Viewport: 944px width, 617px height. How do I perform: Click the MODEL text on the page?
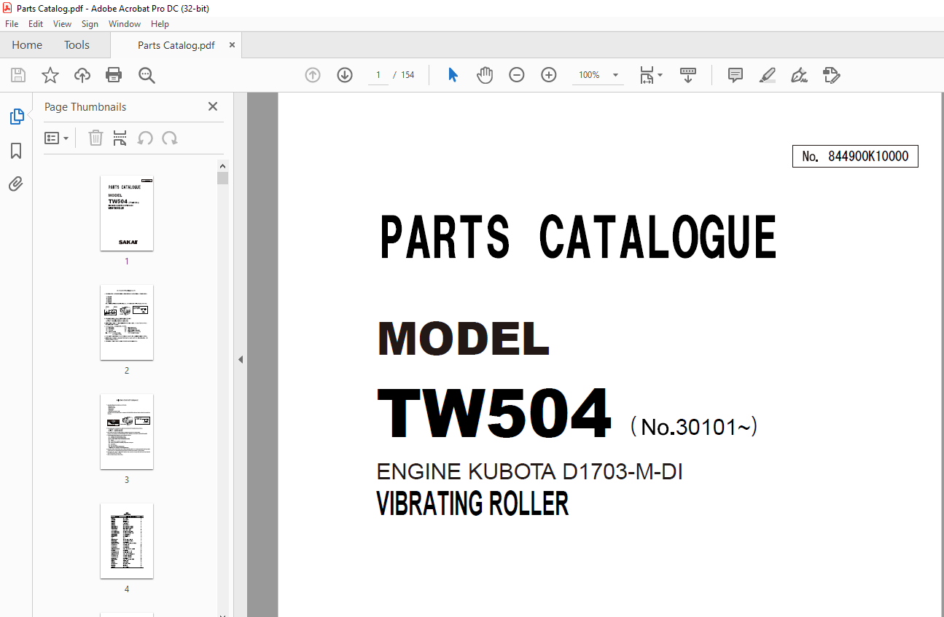point(464,339)
